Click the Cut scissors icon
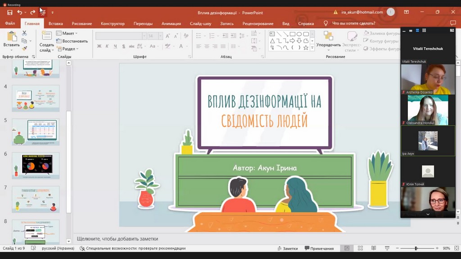The height and width of the screenshot is (259, 461). [x=24, y=33]
